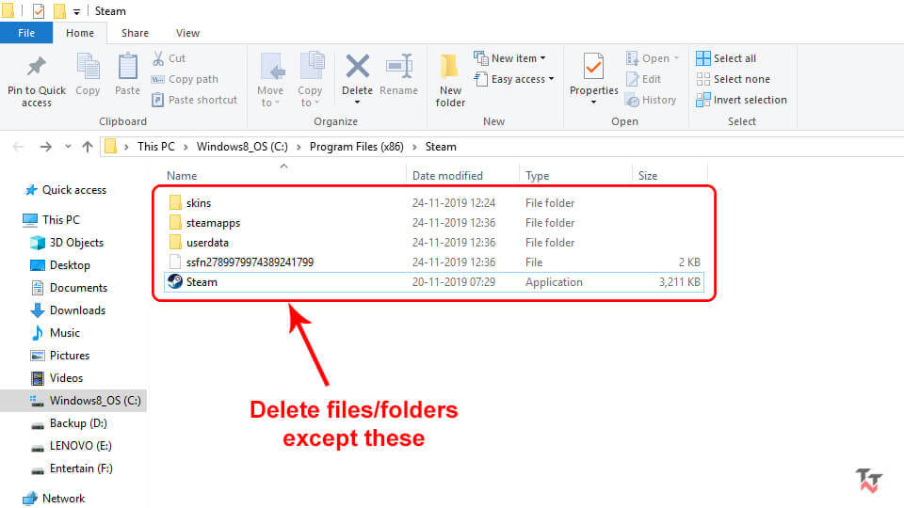The height and width of the screenshot is (508, 904).
Task: Switch to the Share ribbon tab
Action: [x=135, y=33]
